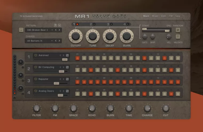This screenshot has height=132, width=203.
Task: Select voice 1 indicator LED
Action: [77, 24]
